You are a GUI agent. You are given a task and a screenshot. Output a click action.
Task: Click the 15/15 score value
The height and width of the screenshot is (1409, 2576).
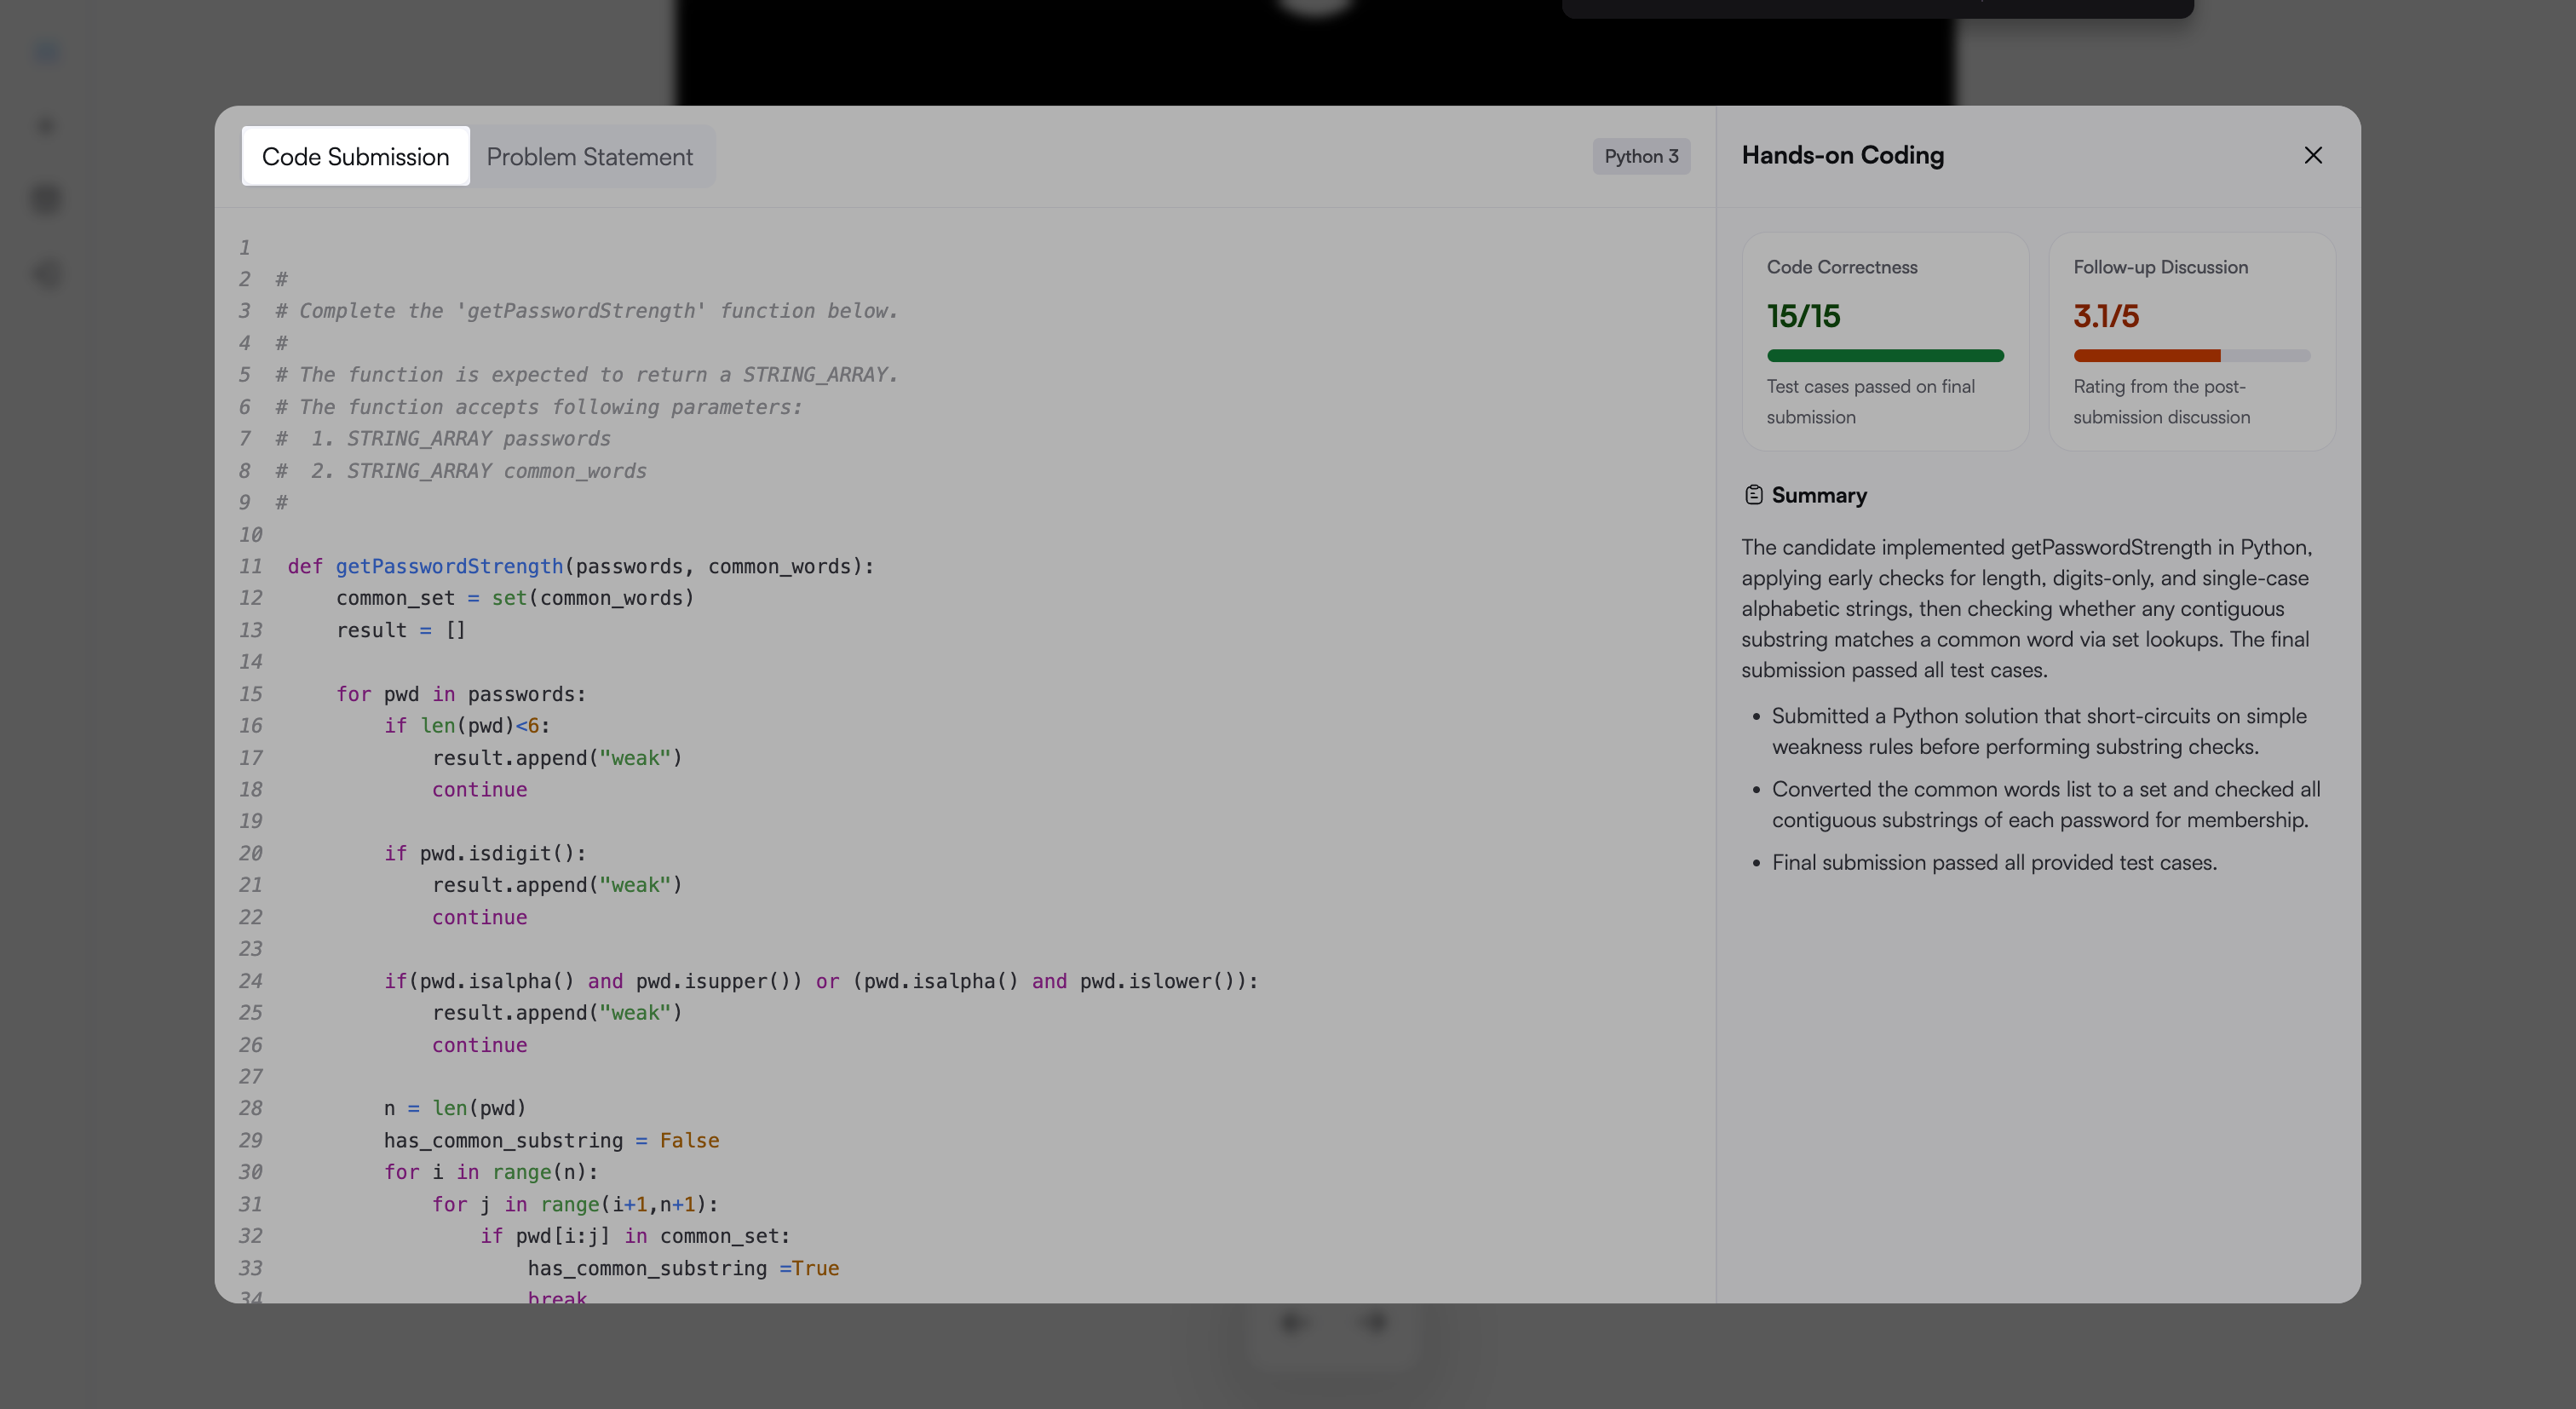1803,317
